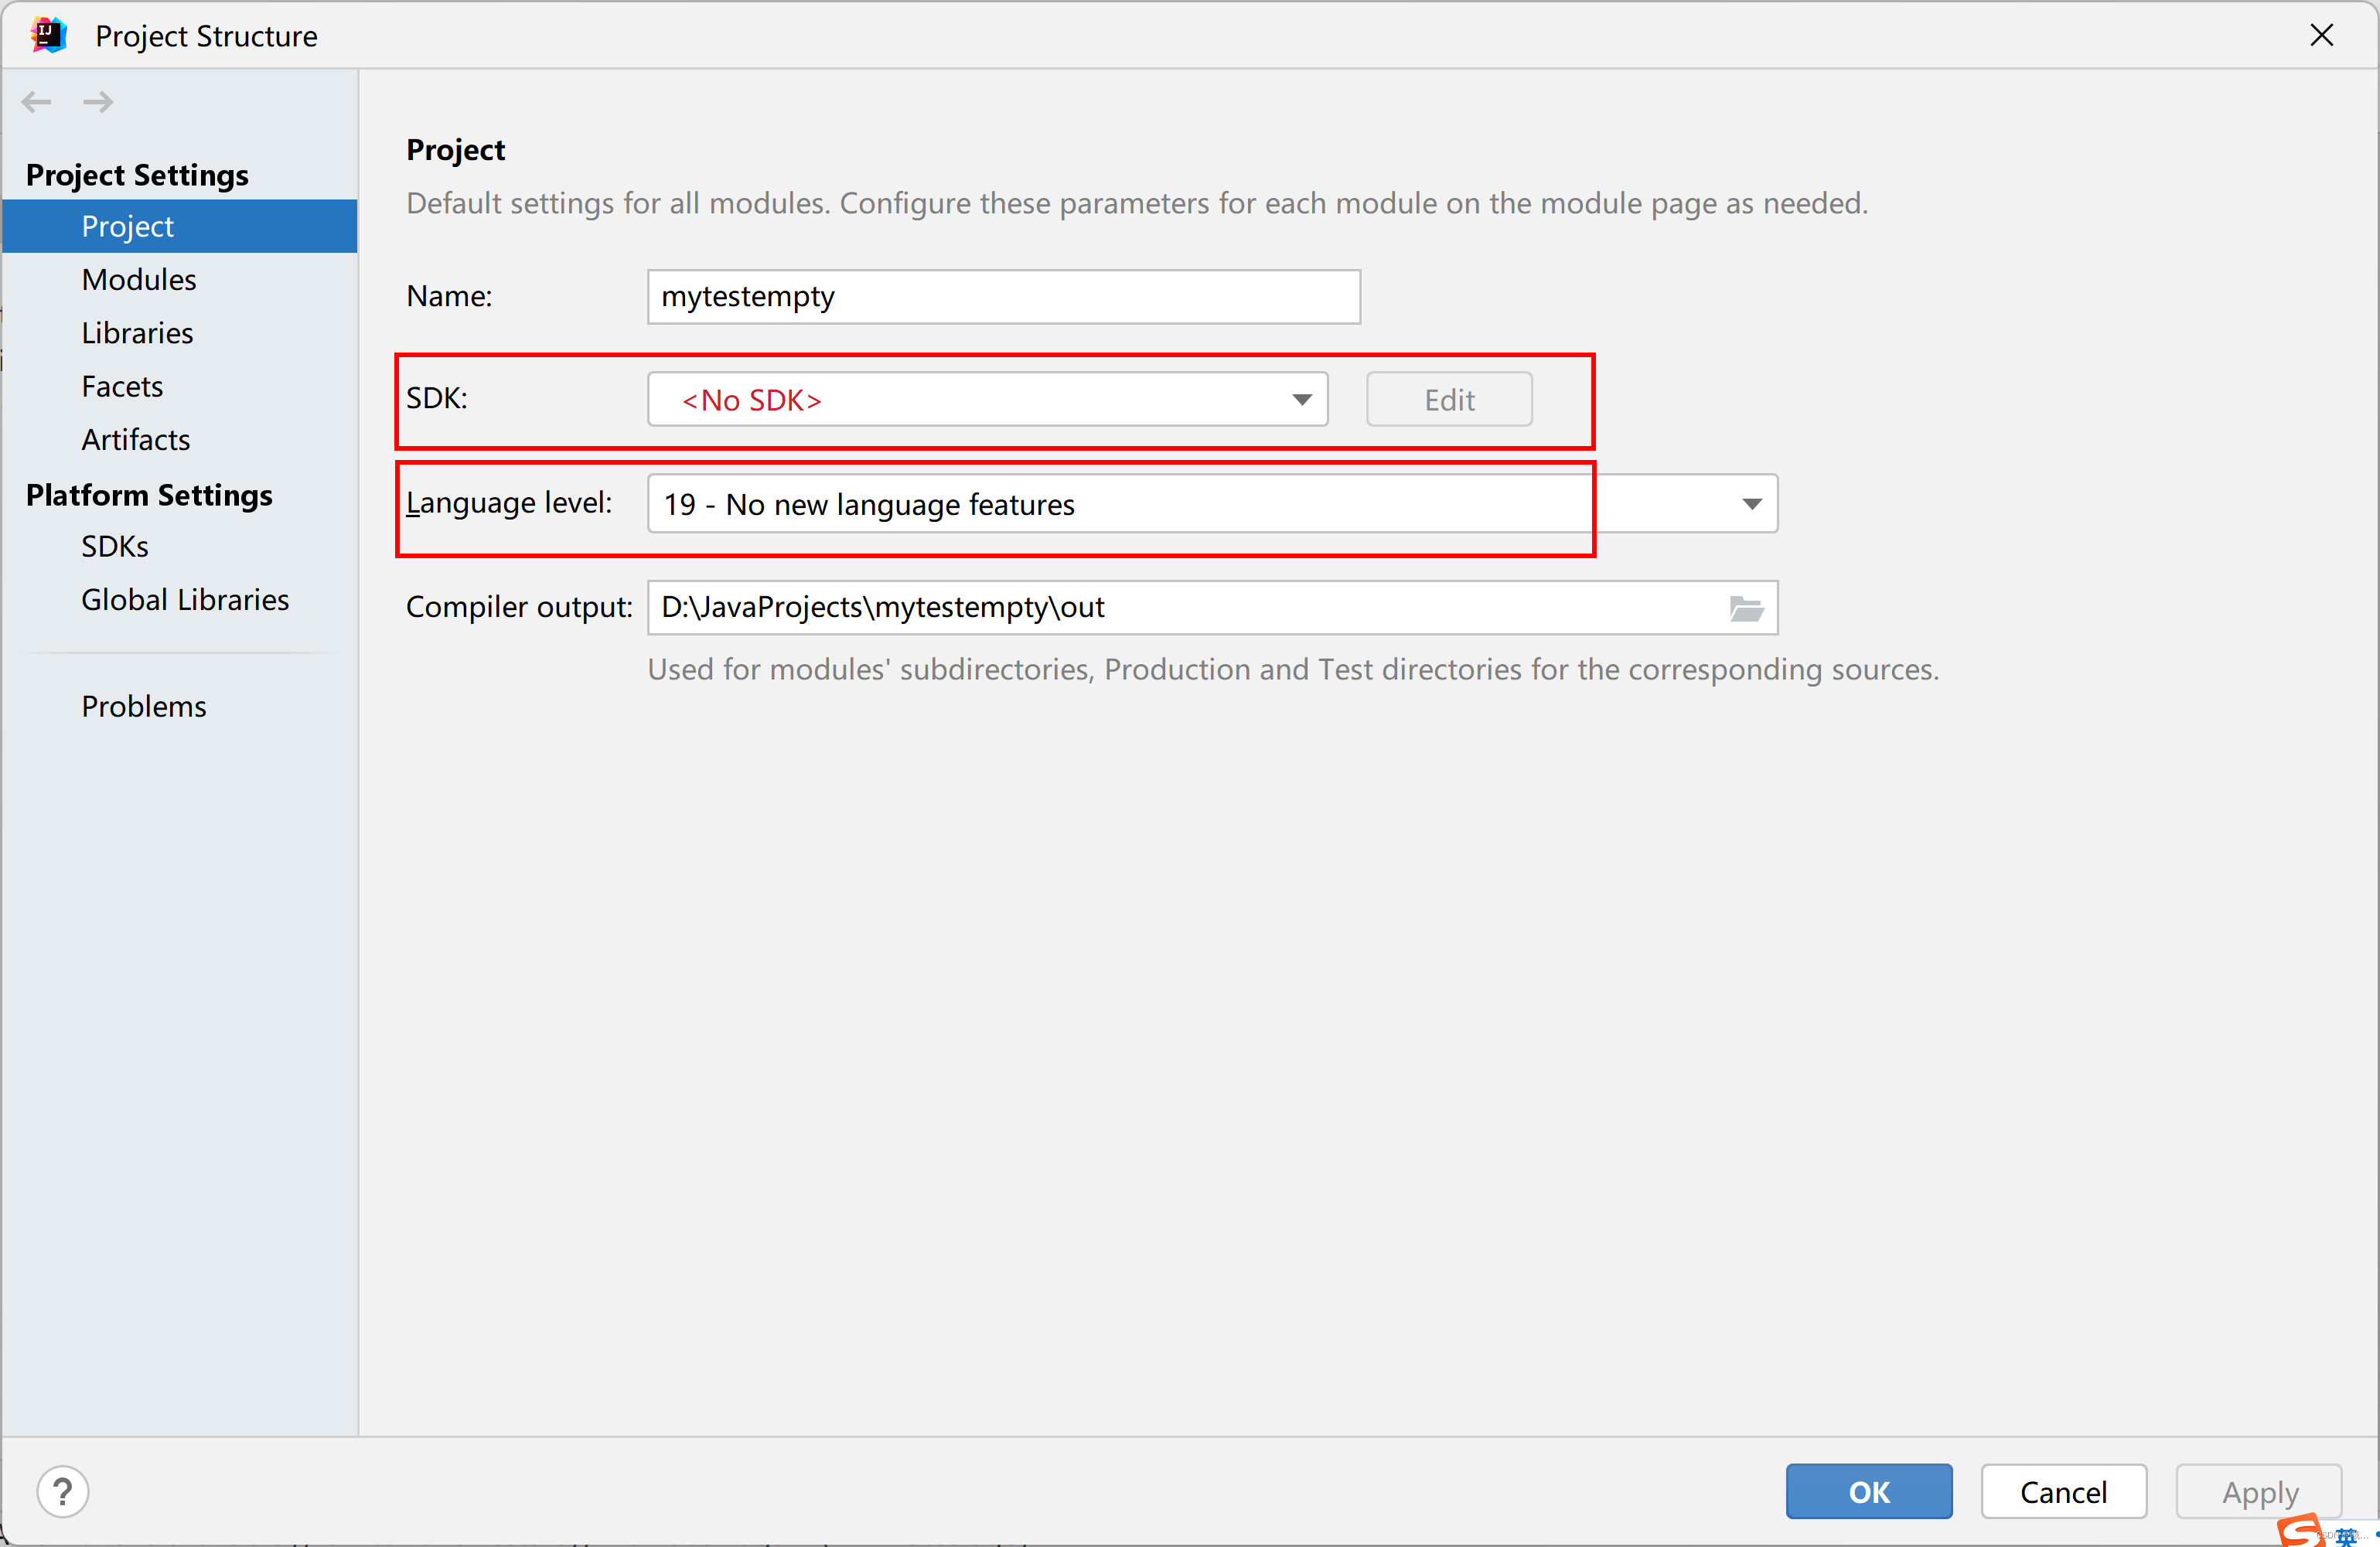Image resolution: width=2380 pixels, height=1547 pixels.
Task: Click the forward navigation arrow
Action: click(98, 102)
